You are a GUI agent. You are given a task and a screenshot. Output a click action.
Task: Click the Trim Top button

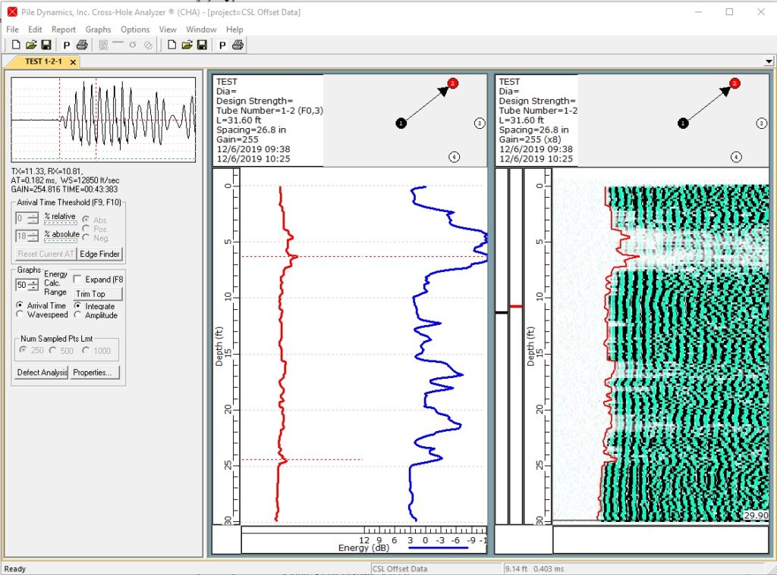point(98,294)
